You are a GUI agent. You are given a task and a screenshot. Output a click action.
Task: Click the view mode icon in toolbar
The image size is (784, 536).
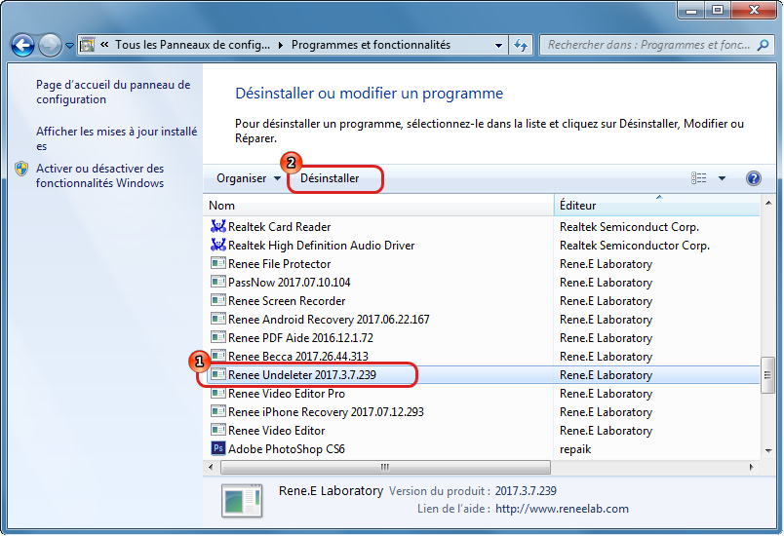[698, 178]
